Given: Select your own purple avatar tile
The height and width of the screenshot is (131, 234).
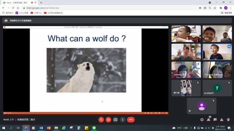Looking at the screenshot, I should [x=202, y=106].
